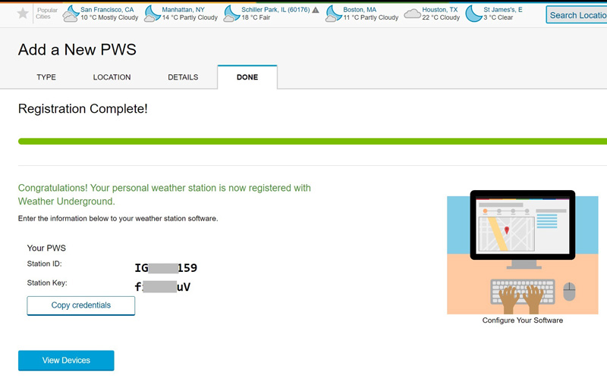
Task: Click the View Devices button
Action: 66,361
